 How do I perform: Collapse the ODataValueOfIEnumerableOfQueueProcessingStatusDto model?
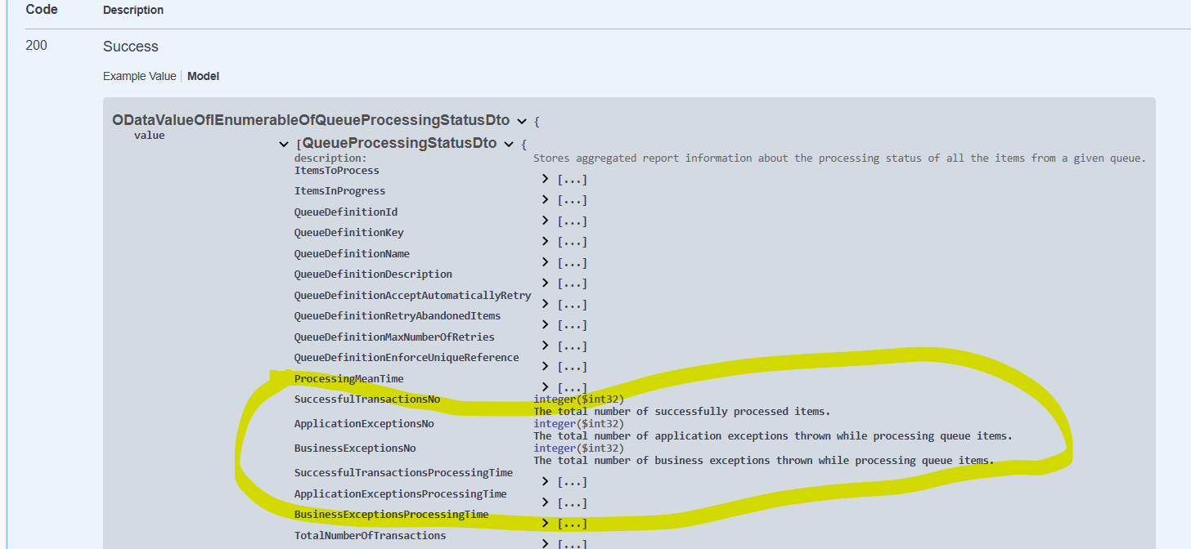(523, 120)
